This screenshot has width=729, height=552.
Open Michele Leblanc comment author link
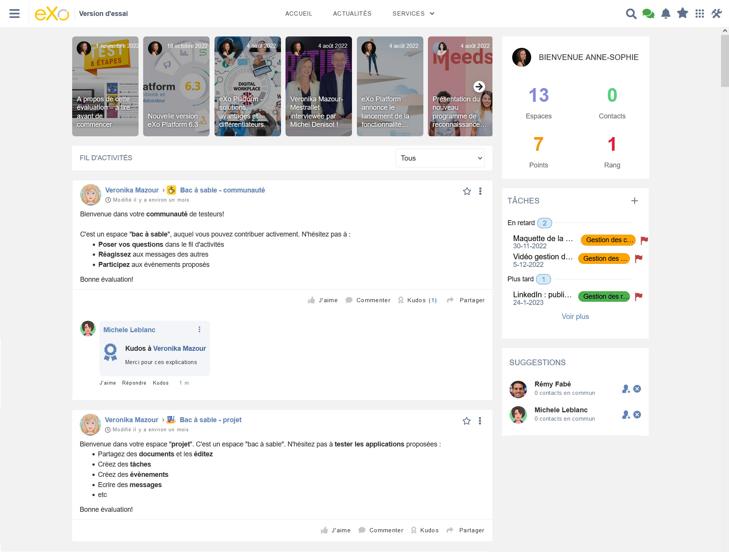[x=129, y=330]
